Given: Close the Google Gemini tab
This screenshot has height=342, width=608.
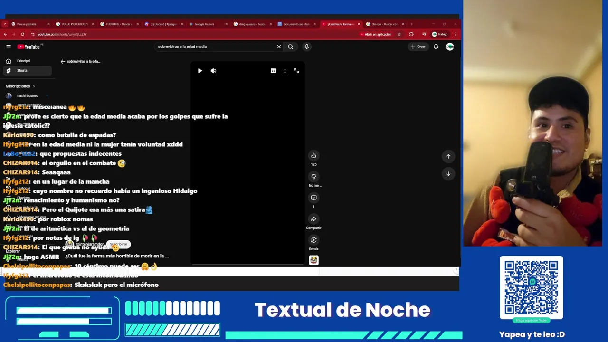Looking at the screenshot, I should point(227,24).
